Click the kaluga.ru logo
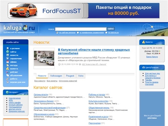This screenshot has width=168, height=126. click(19, 29)
